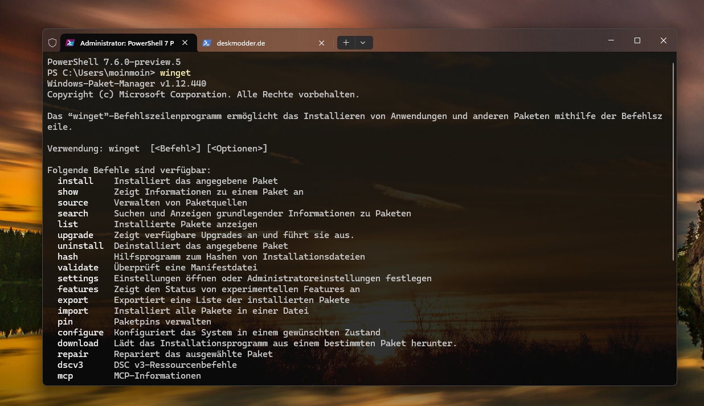Click the 'settings' command entry

point(78,278)
